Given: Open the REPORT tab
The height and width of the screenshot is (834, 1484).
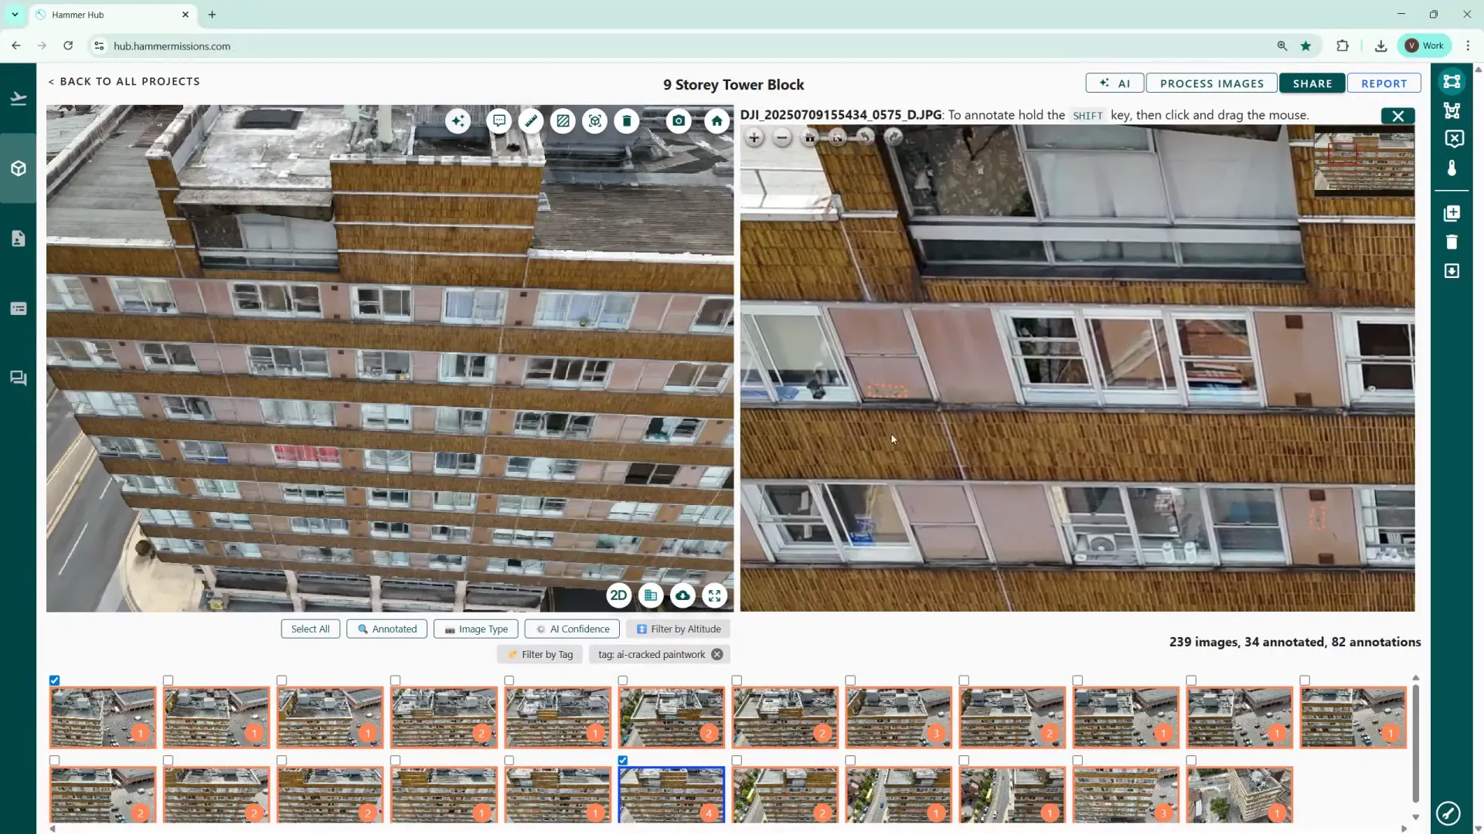Looking at the screenshot, I should coord(1384,83).
